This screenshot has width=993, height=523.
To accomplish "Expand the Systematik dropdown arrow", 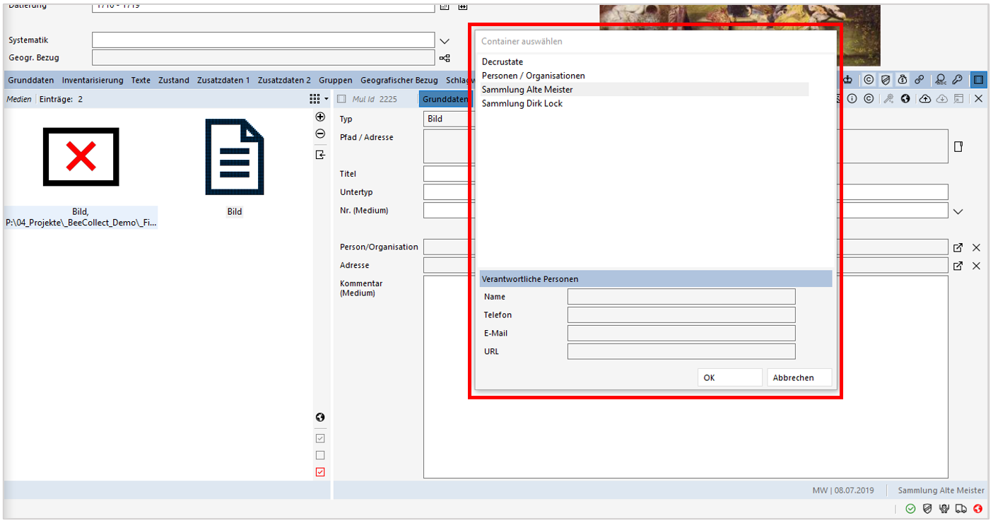I will (445, 41).
